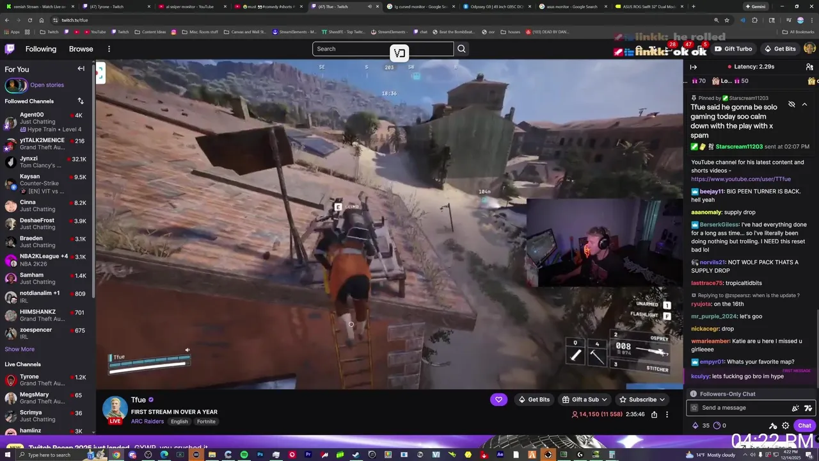The height and width of the screenshot is (461, 819).
Task: Select the Fortnite tag
Action: (206, 421)
